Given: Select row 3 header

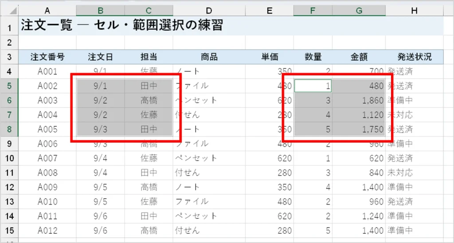Looking at the screenshot, I should 10,57.
